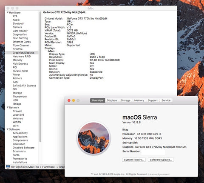
Task: Open FireWire hardware entry
Action: click(x=17, y=49)
